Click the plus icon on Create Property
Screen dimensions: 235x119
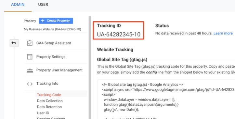click(43, 21)
